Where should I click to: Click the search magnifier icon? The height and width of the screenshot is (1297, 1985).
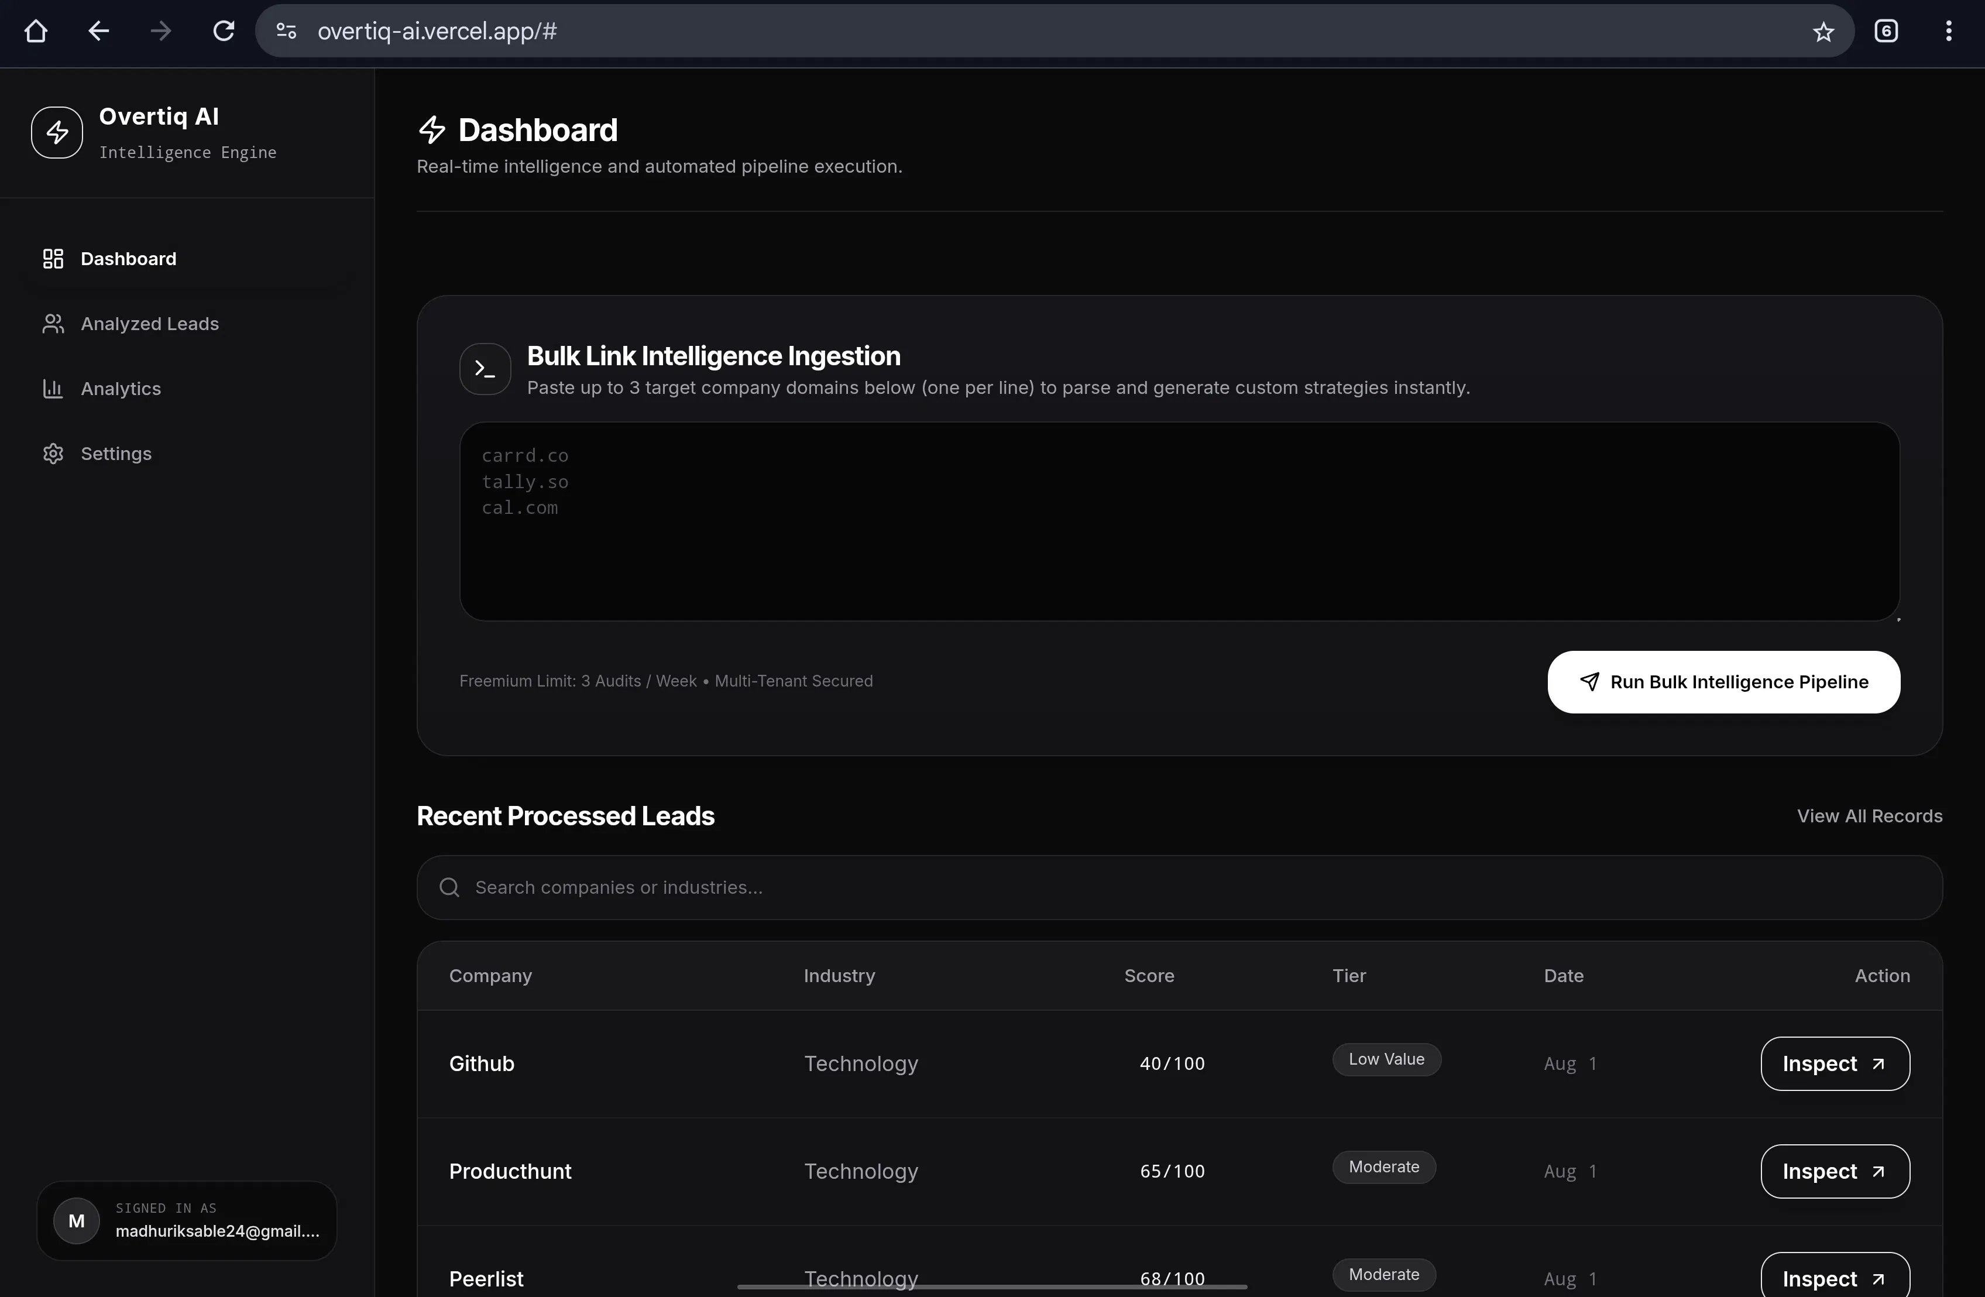point(449,887)
